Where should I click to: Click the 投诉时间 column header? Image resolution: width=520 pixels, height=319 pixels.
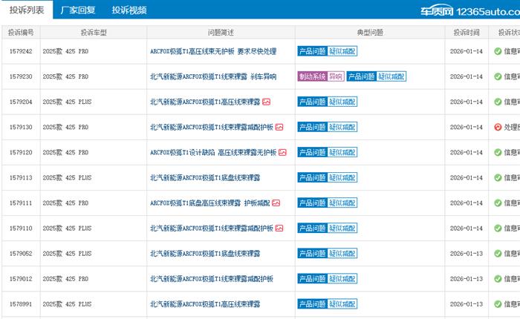[x=469, y=33]
